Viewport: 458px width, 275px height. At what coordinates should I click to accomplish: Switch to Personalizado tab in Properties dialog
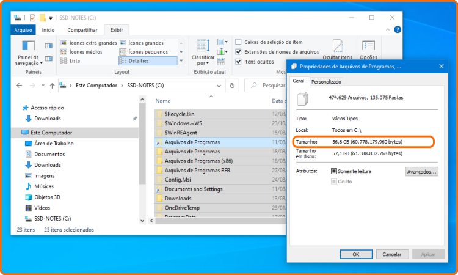click(326, 82)
